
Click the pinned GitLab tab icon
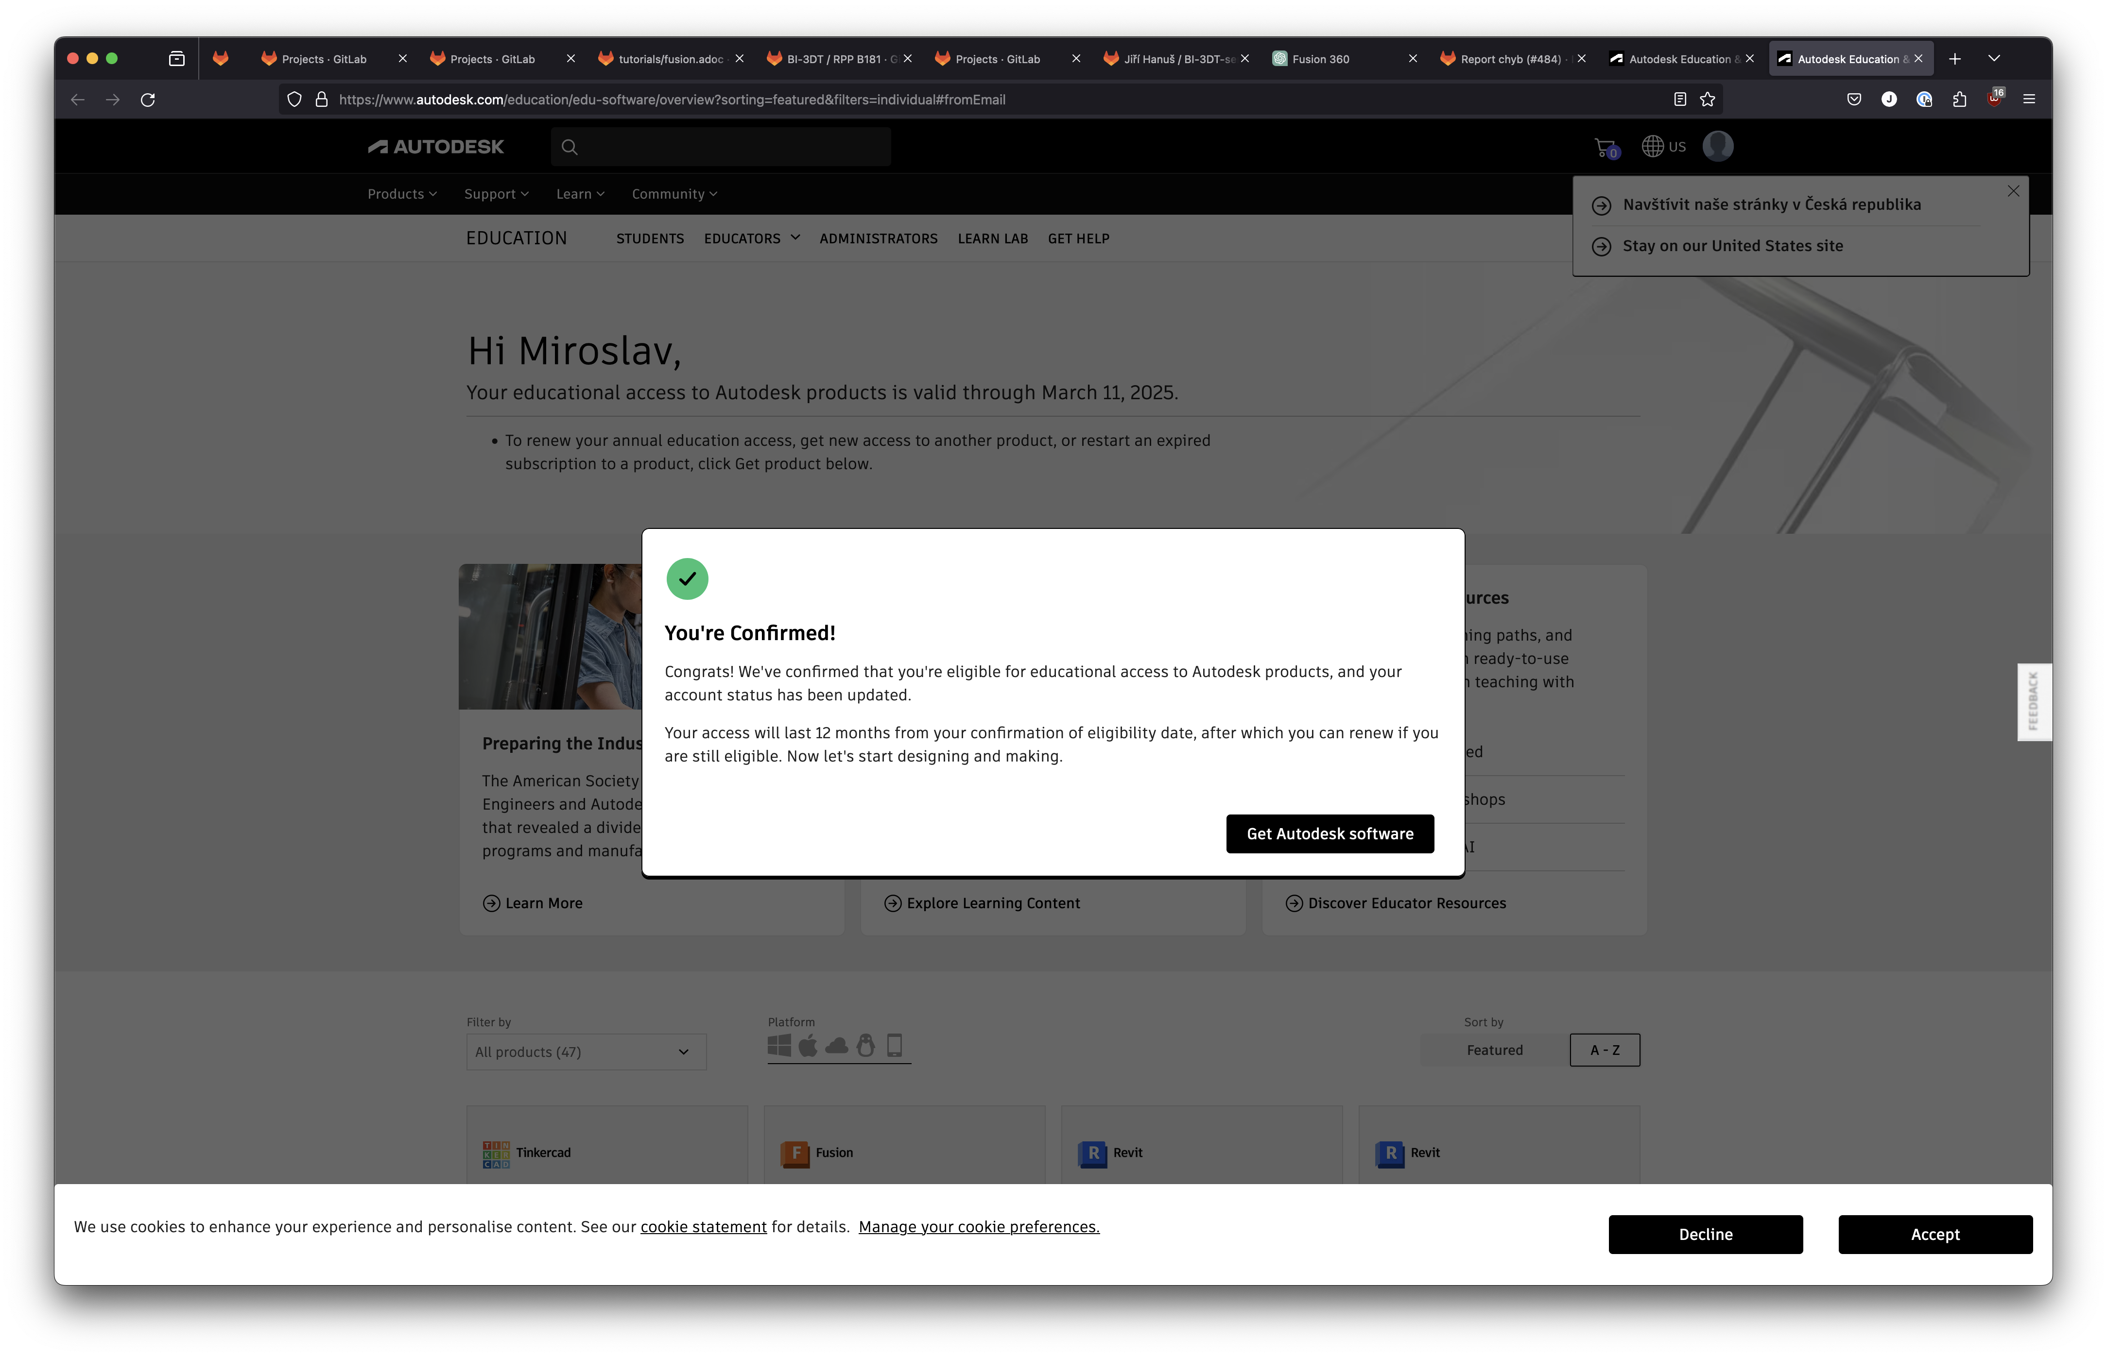pyautogui.click(x=221, y=59)
